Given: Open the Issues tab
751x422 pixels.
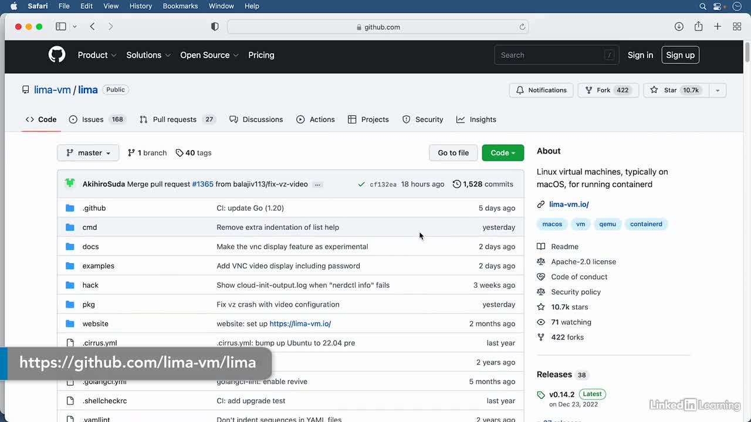Looking at the screenshot, I should coord(97,120).
